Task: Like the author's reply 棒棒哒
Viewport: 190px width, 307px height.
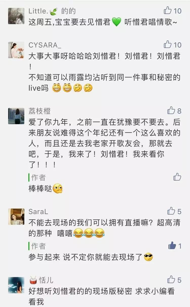Action: click(x=177, y=177)
